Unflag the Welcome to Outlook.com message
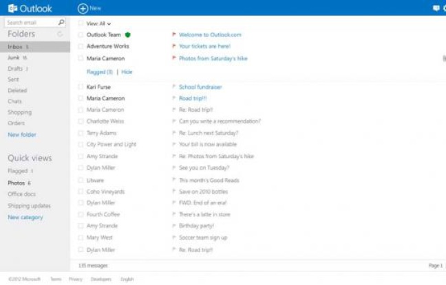446x285 pixels. [x=174, y=34]
